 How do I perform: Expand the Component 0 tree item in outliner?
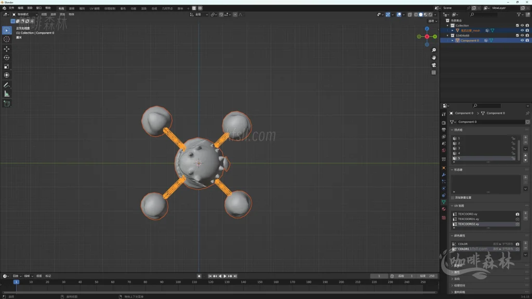[x=453, y=40]
